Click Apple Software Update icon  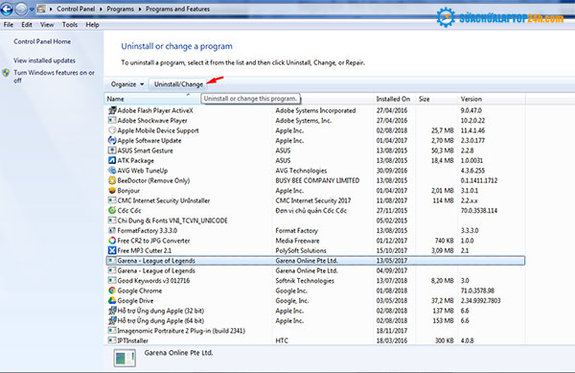pos(112,140)
